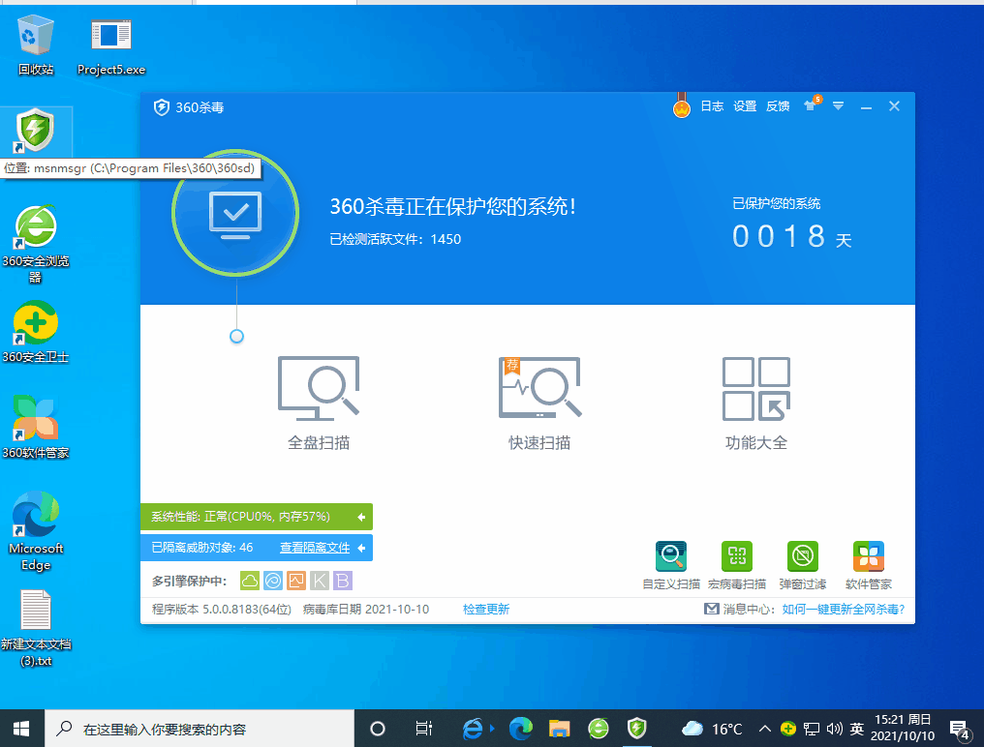Image resolution: width=984 pixels, height=747 pixels.
Task: Launch macro virus scan (宏病毒扫描)
Action: coord(737,565)
